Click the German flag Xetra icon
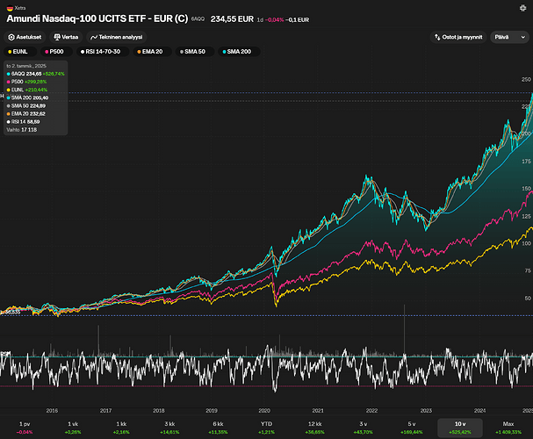 (x=10, y=8)
